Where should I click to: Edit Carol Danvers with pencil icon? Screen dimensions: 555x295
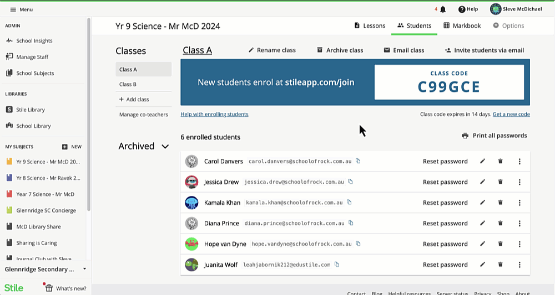point(482,161)
